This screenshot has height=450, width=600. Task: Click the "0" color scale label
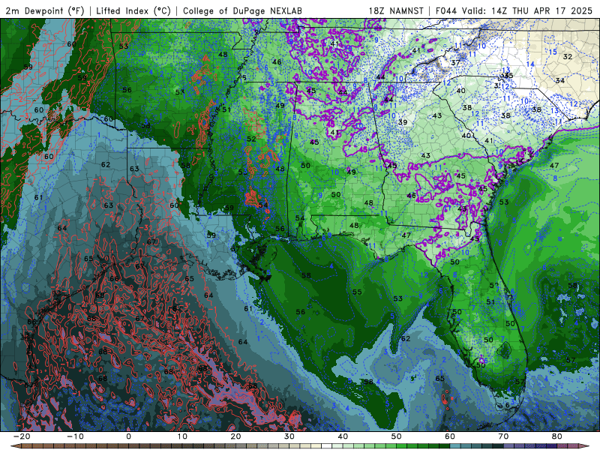(128, 436)
